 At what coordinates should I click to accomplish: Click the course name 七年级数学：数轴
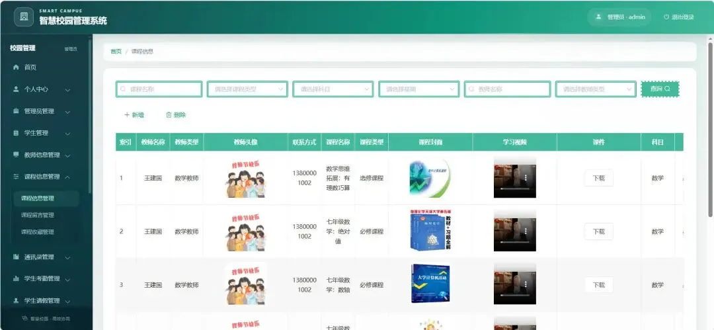(x=338, y=285)
